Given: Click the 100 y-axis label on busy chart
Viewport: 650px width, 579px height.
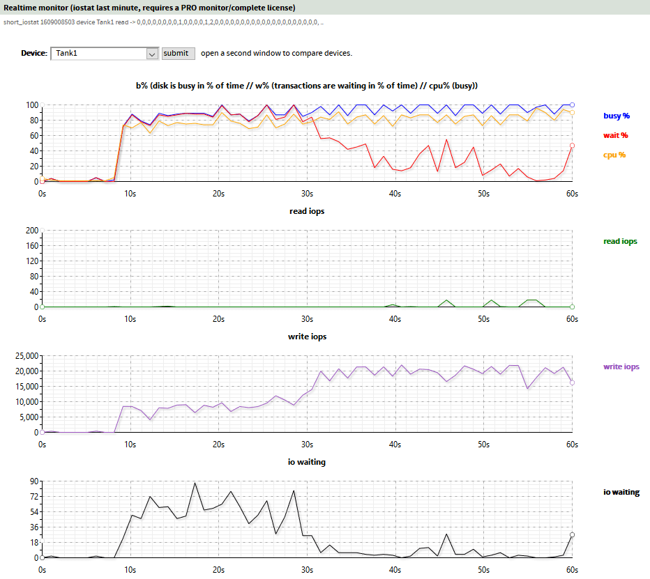Looking at the screenshot, I should tap(32, 105).
